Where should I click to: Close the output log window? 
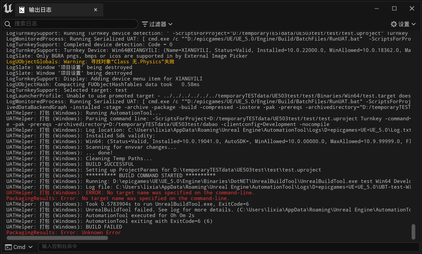pos(412,9)
